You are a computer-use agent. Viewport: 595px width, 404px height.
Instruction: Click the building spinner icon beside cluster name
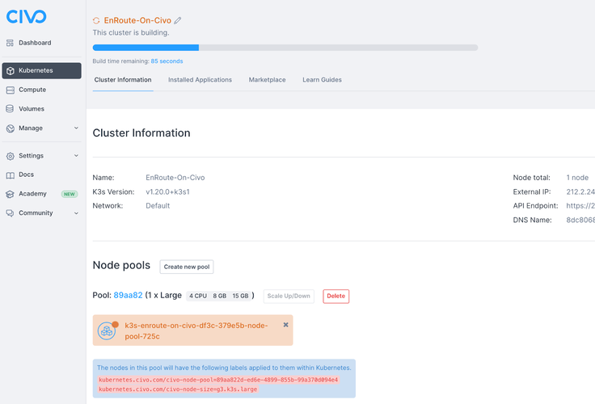pyautogui.click(x=96, y=20)
